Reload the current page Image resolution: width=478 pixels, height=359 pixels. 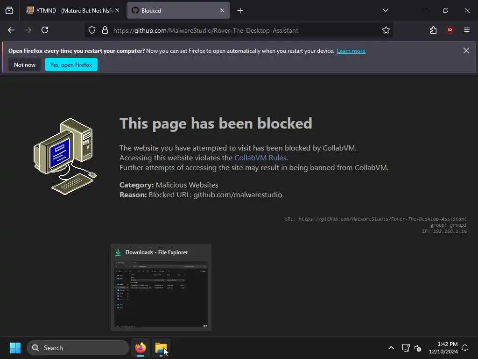[x=45, y=30]
